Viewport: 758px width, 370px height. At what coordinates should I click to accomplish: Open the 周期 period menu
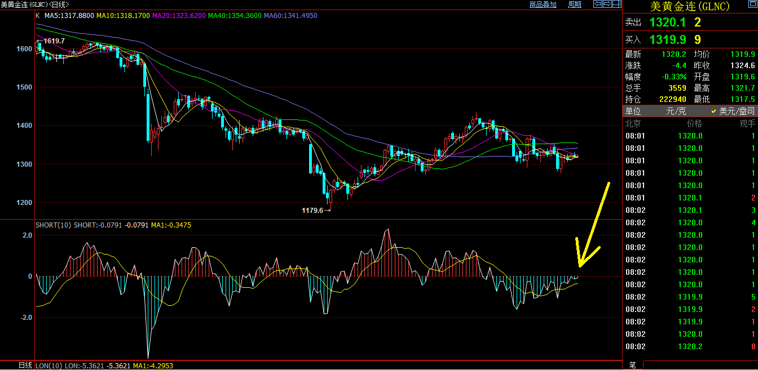point(574,5)
